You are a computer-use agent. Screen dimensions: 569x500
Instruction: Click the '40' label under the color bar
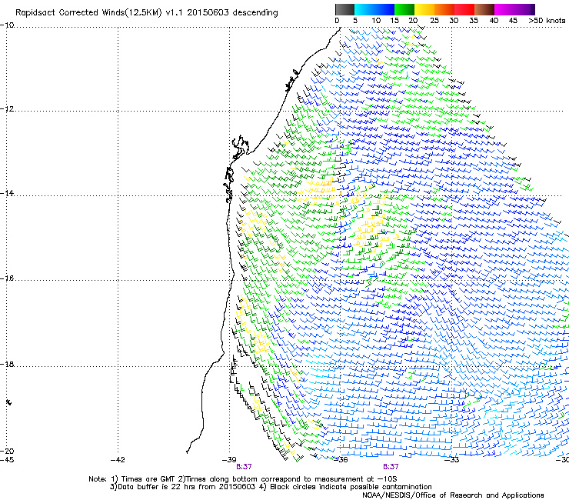click(494, 21)
